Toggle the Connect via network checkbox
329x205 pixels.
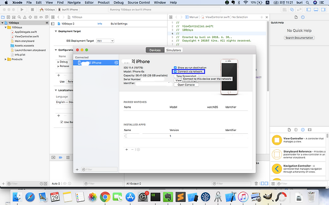(175, 72)
